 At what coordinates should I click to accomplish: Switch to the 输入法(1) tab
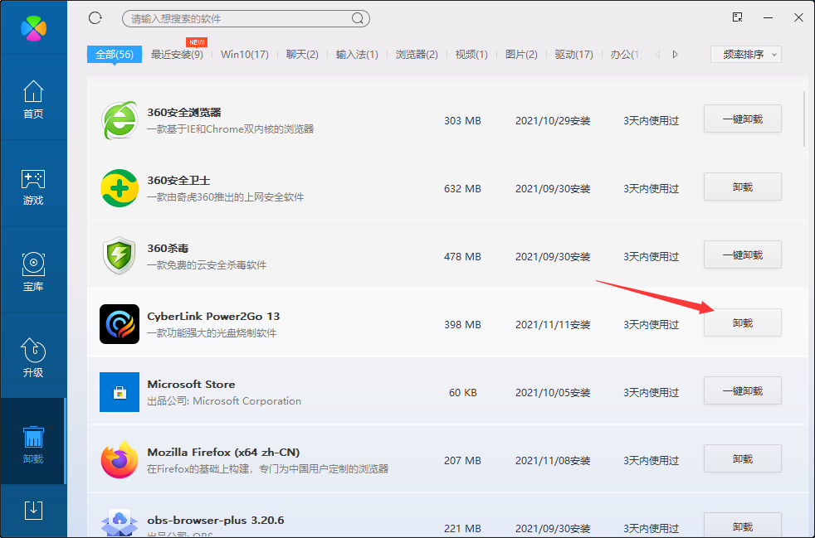pos(357,55)
